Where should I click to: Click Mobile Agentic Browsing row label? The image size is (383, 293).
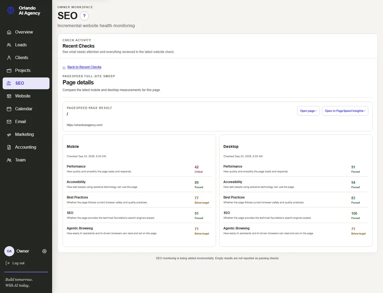[80, 228]
